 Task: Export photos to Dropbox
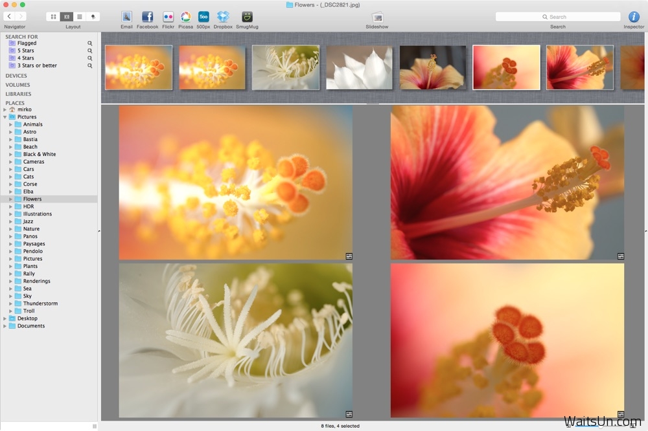point(223,16)
